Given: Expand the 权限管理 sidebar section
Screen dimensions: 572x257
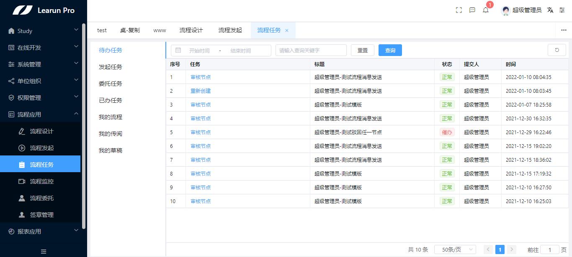Looking at the screenshot, I should 41,97.
